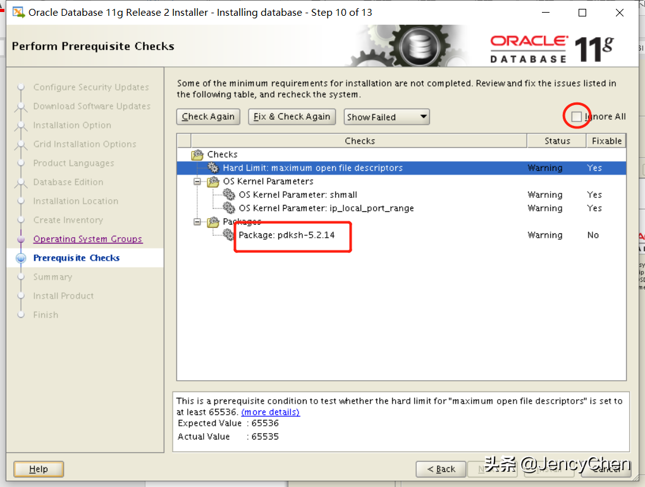The image size is (645, 487).
Task: Click the Database Edition step
Action: point(68,182)
